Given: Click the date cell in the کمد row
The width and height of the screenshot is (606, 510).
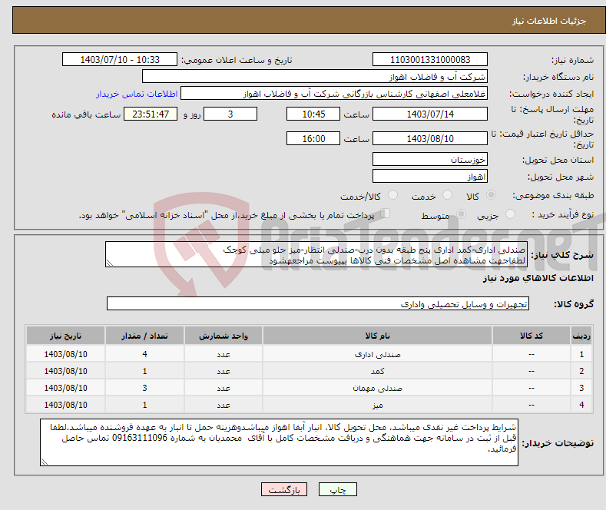Looking at the screenshot, I should pyautogui.click(x=66, y=371).
